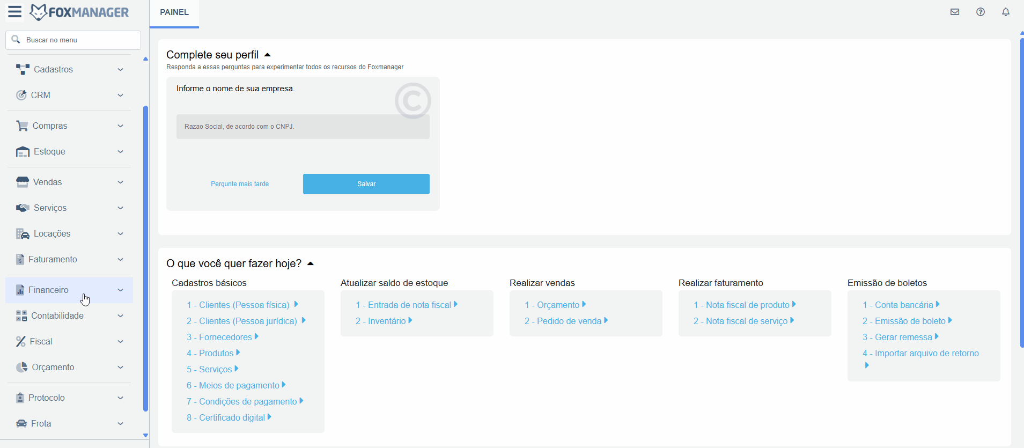Screen dimensions: 1024x448
Task: Expand the Cadastros menu chevron
Action: tap(120, 70)
